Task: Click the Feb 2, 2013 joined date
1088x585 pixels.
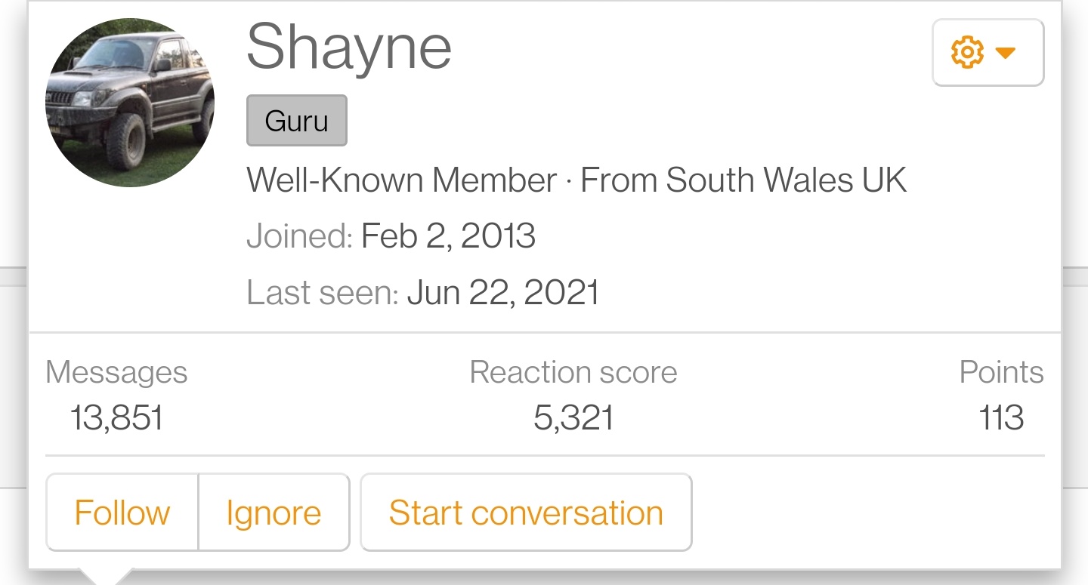Action: (449, 236)
